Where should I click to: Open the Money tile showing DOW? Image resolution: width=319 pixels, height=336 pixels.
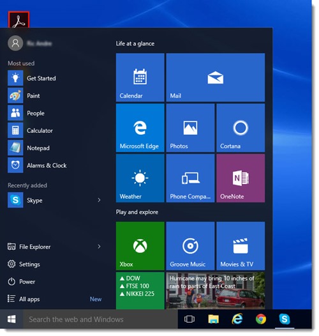point(140,291)
